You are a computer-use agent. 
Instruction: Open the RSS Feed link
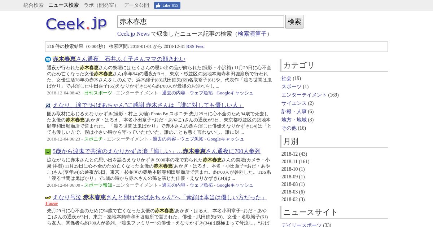coord(195,46)
